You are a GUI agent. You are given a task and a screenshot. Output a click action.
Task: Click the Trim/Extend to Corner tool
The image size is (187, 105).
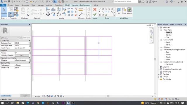point(64,14)
